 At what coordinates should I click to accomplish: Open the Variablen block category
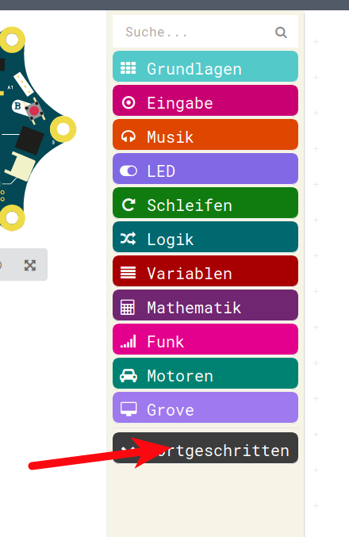point(205,271)
